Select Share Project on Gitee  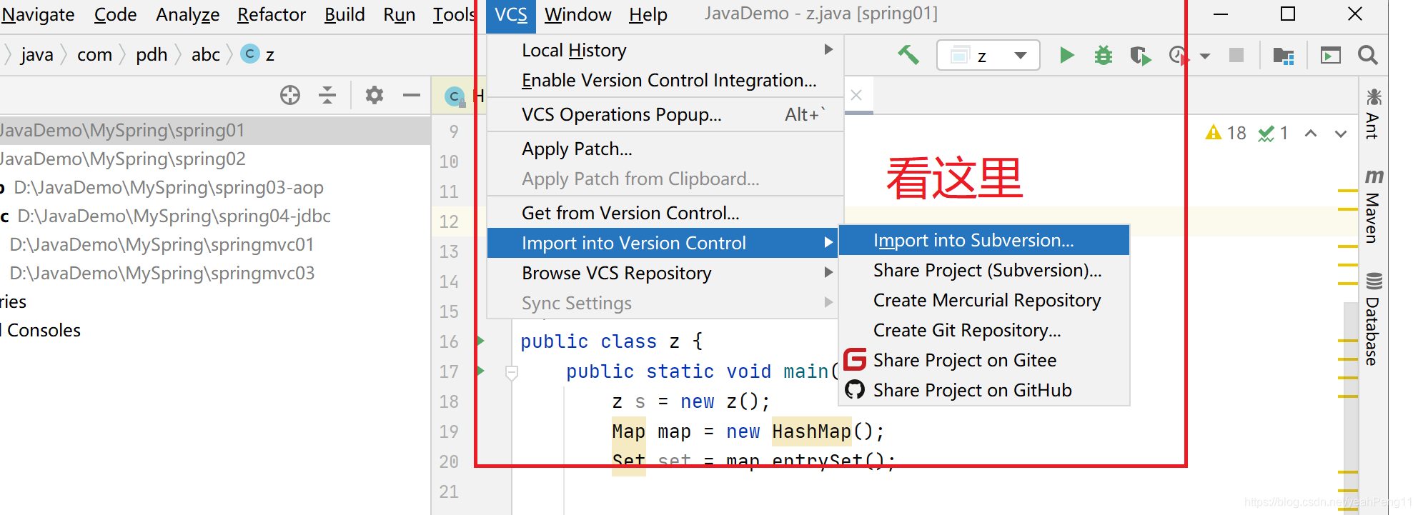click(984, 360)
